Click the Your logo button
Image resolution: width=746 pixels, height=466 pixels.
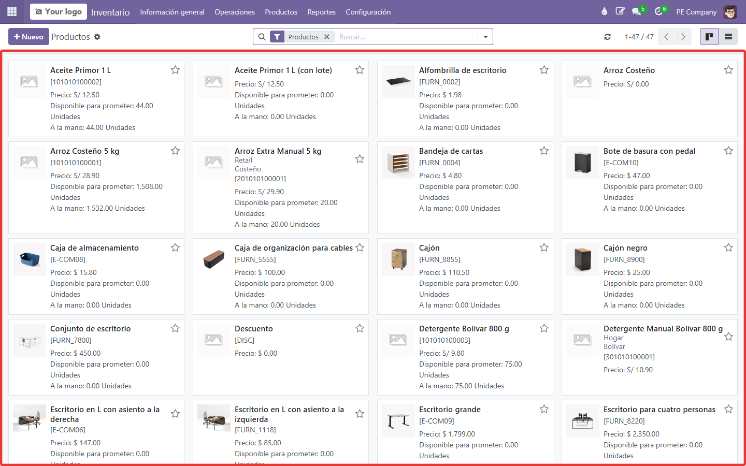(59, 11)
